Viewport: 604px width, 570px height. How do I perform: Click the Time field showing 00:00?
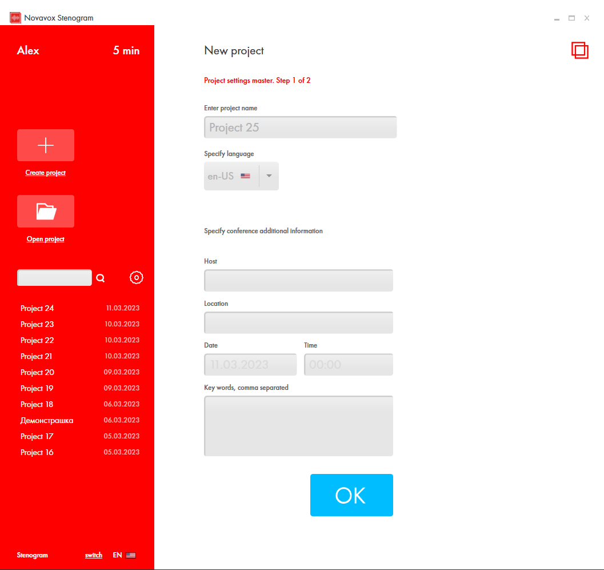pyautogui.click(x=348, y=365)
